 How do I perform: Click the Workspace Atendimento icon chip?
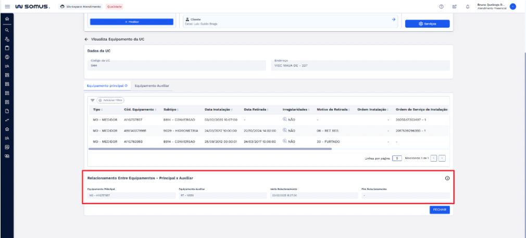[x=81, y=7]
